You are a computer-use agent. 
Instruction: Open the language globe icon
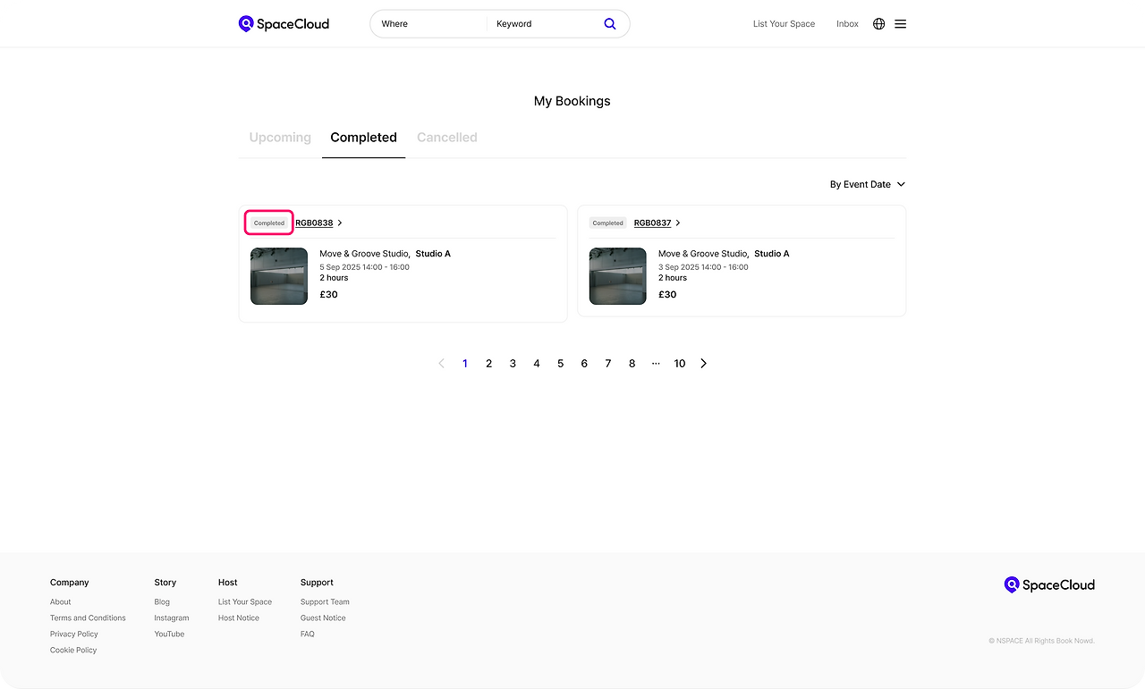click(x=879, y=24)
